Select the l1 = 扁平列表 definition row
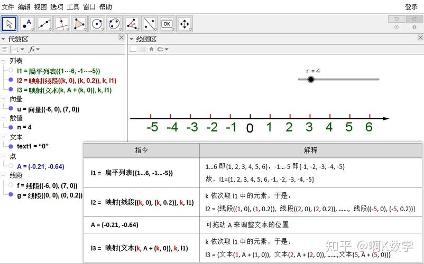Image resolution: width=424 pixels, height=264 pixels. [58, 71]
